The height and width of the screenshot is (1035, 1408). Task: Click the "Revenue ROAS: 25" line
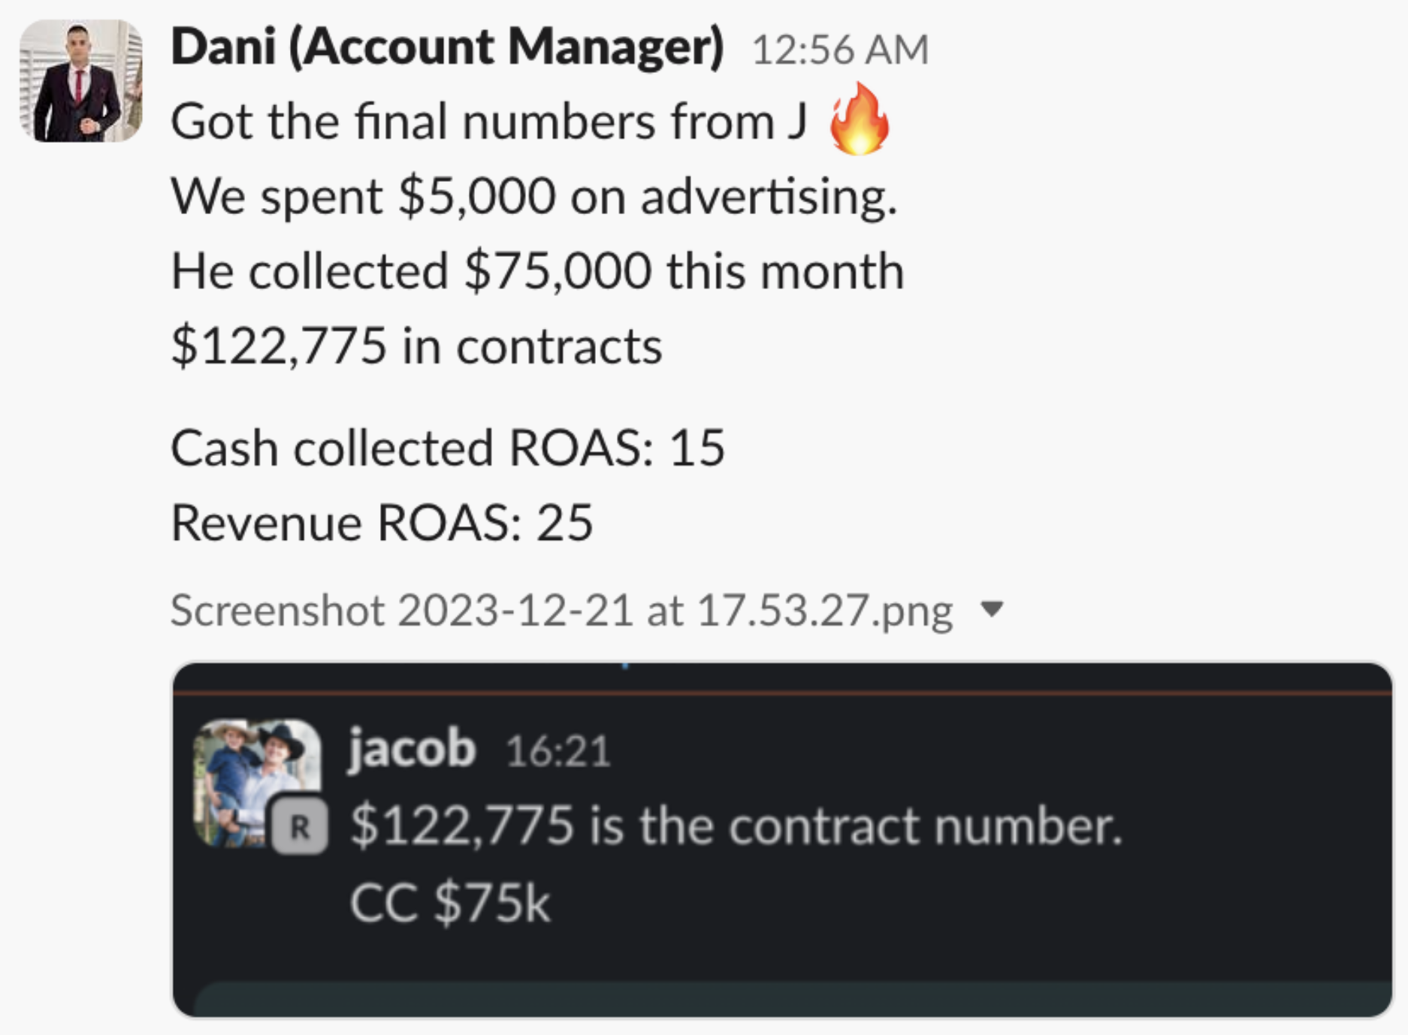point(382,523)
